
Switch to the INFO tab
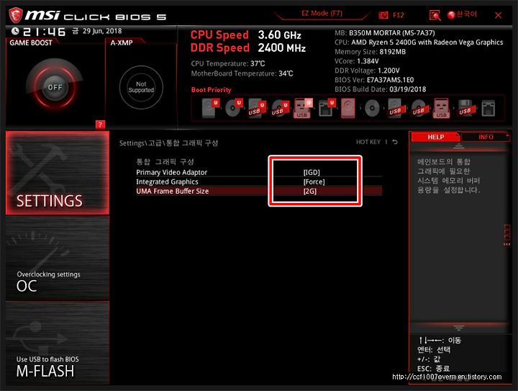(x=486, y=137)
